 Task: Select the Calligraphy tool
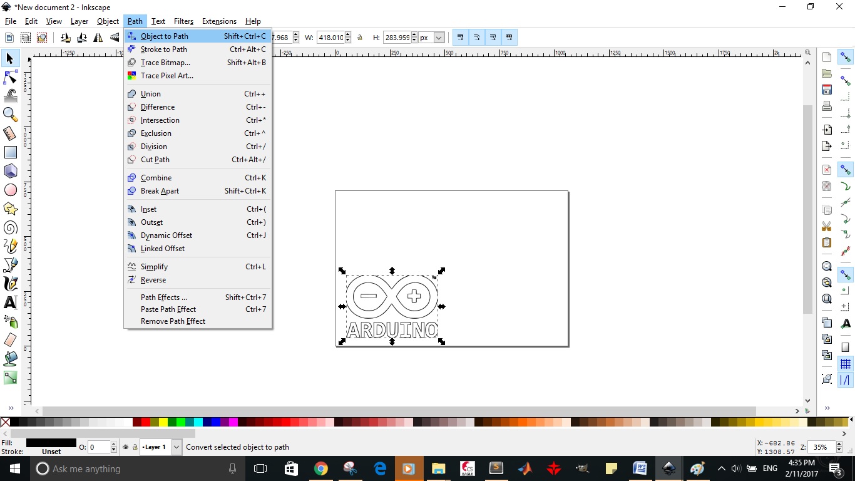point(10,284)
